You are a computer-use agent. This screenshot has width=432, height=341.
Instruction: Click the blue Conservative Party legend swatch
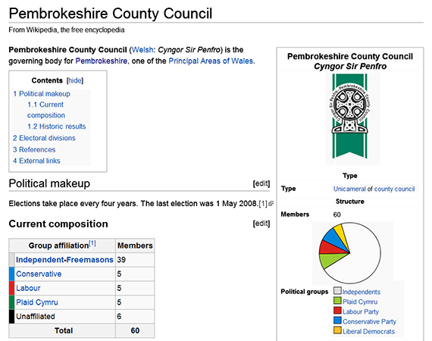(x=337, y=321)
